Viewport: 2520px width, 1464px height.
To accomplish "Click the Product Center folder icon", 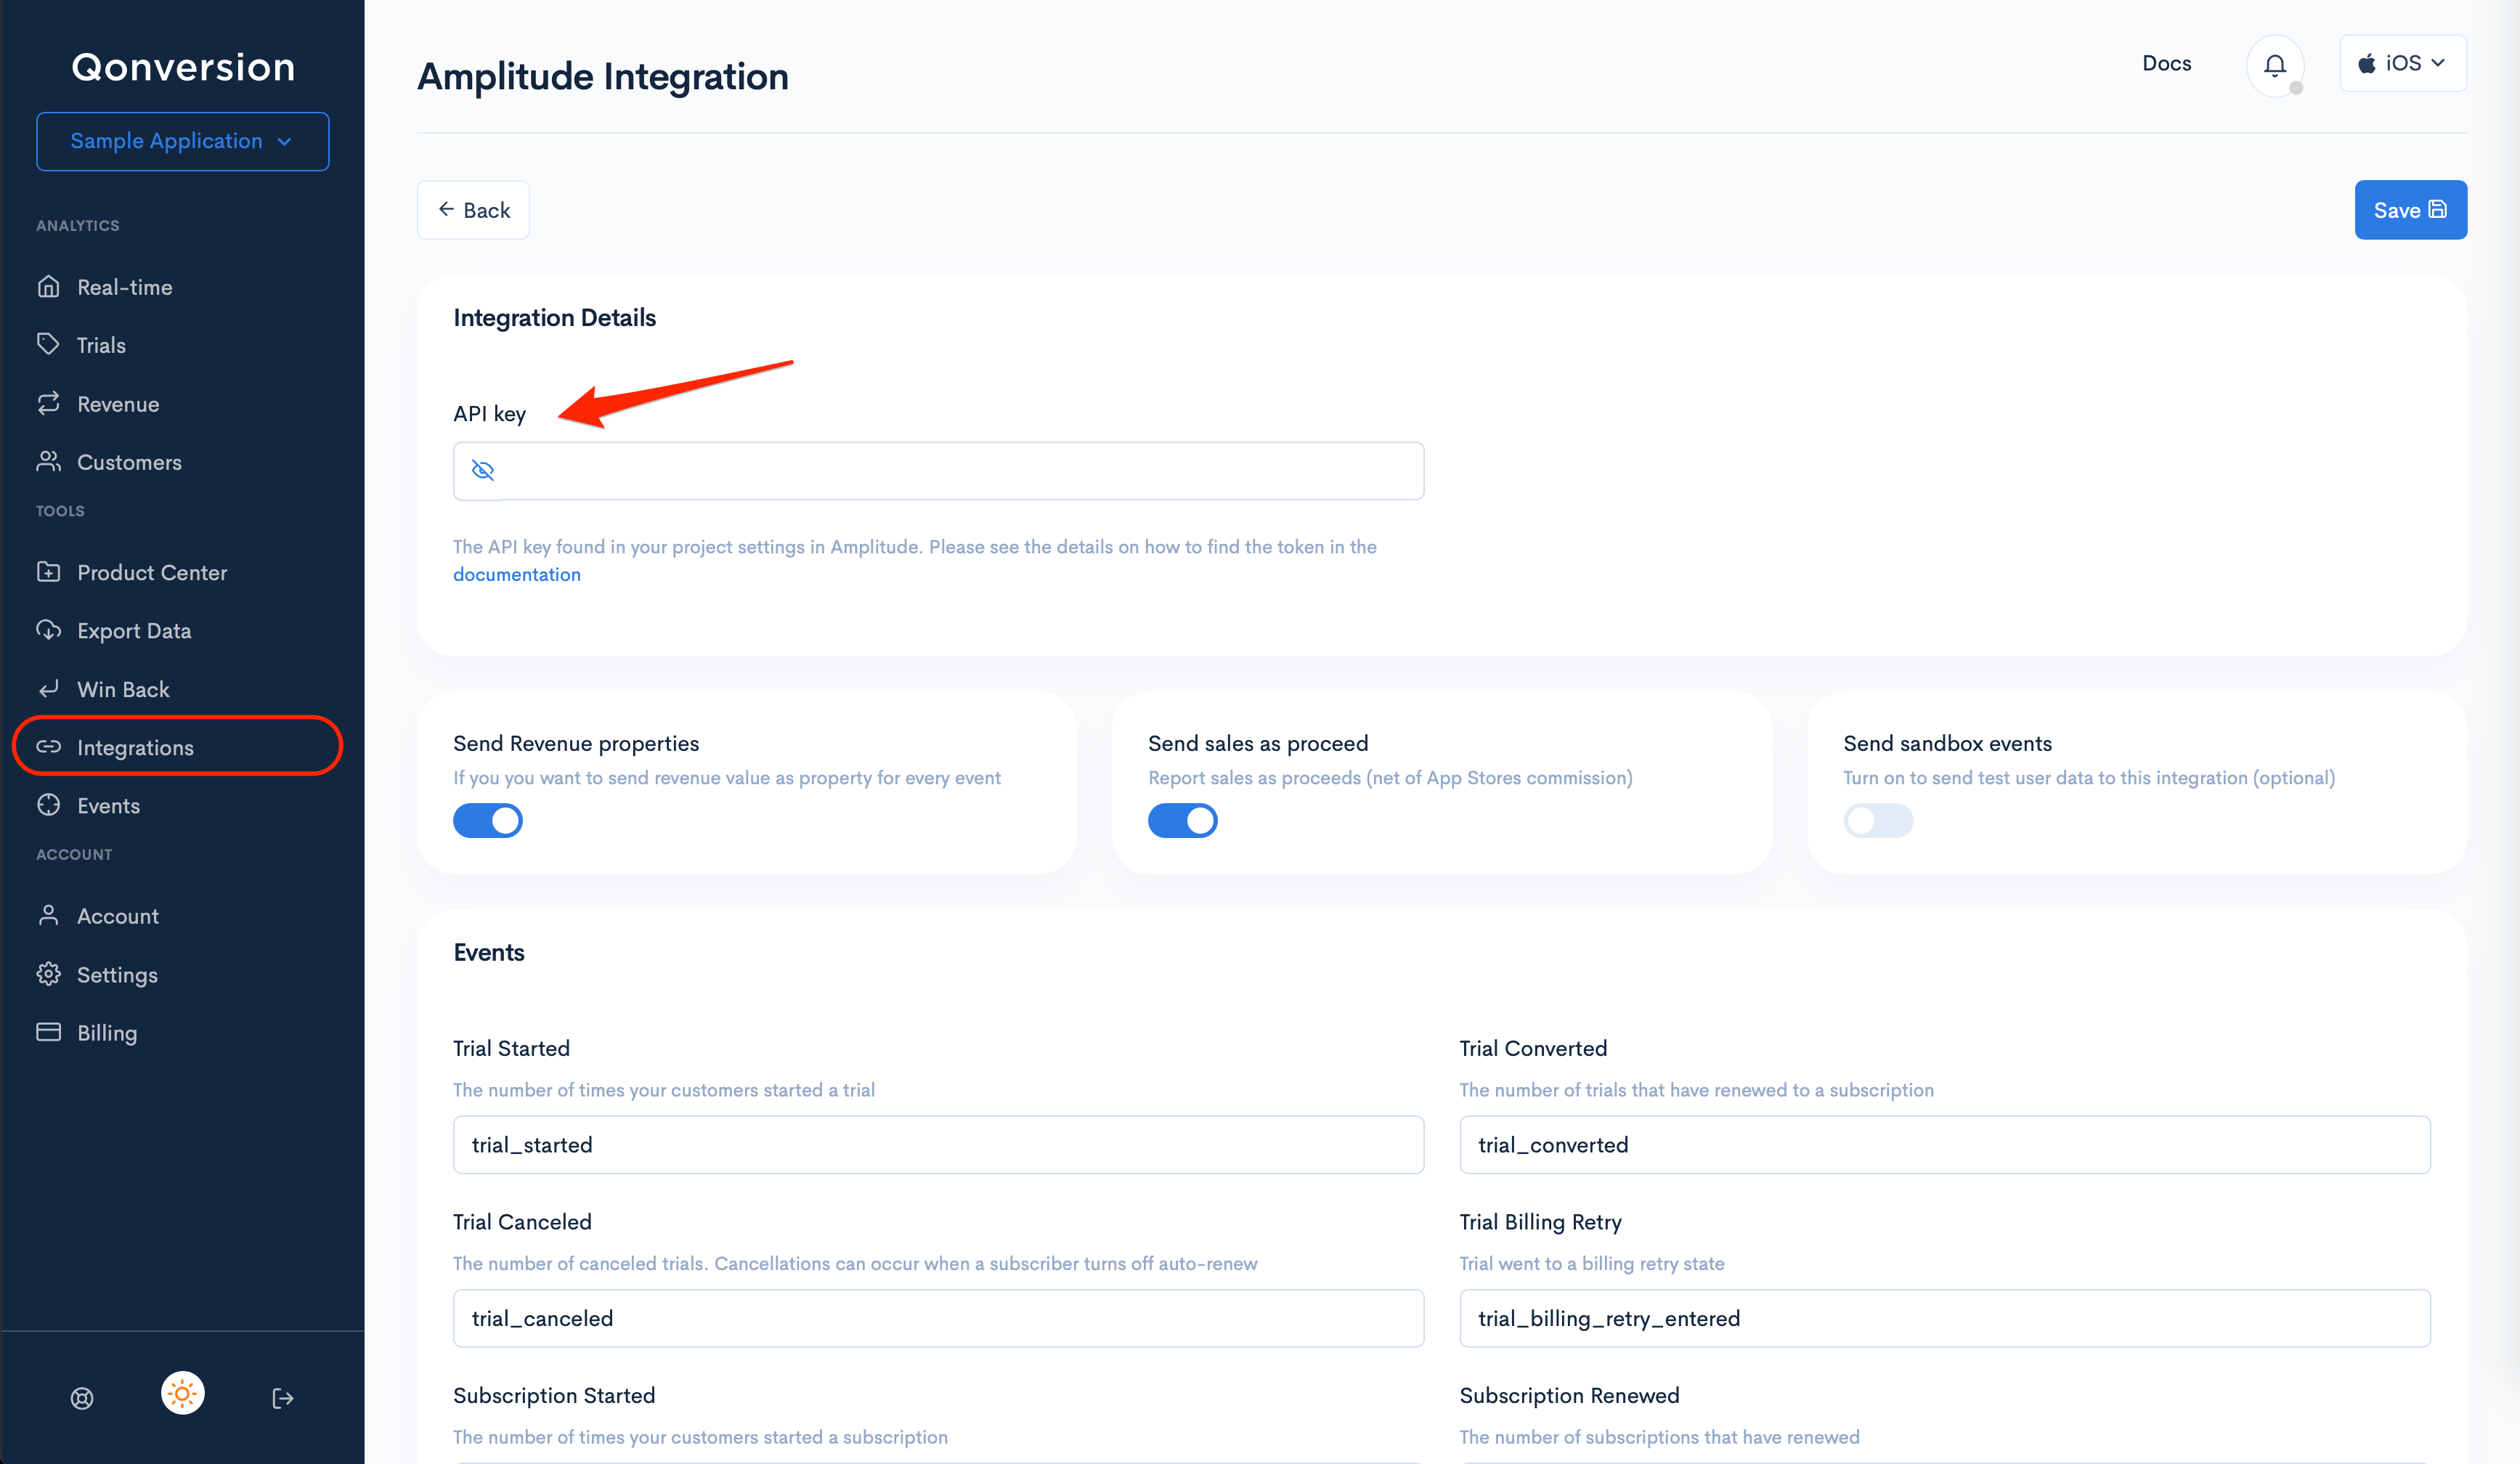I will [48, 572].
